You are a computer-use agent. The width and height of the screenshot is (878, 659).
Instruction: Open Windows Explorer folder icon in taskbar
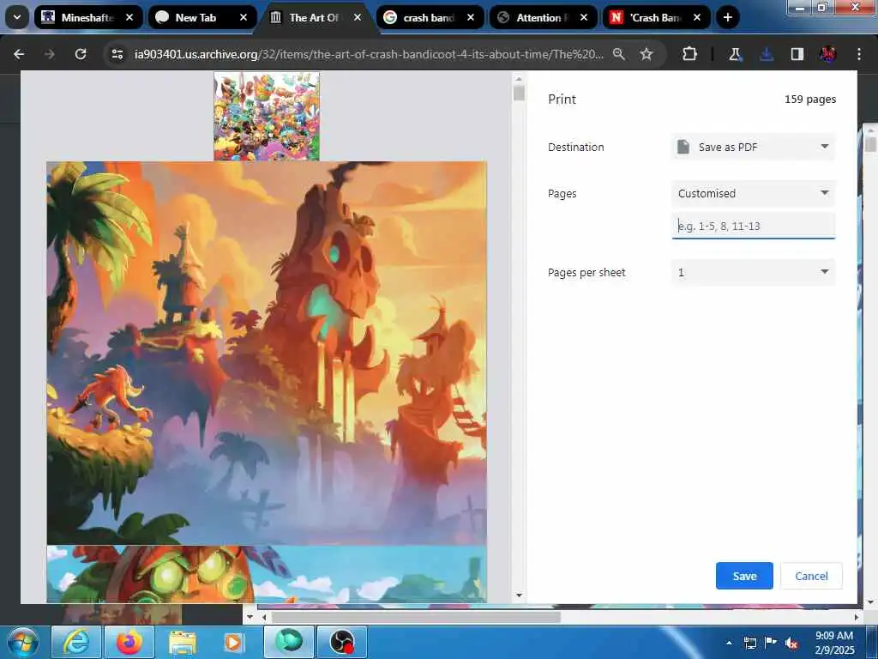pos(182,642)
